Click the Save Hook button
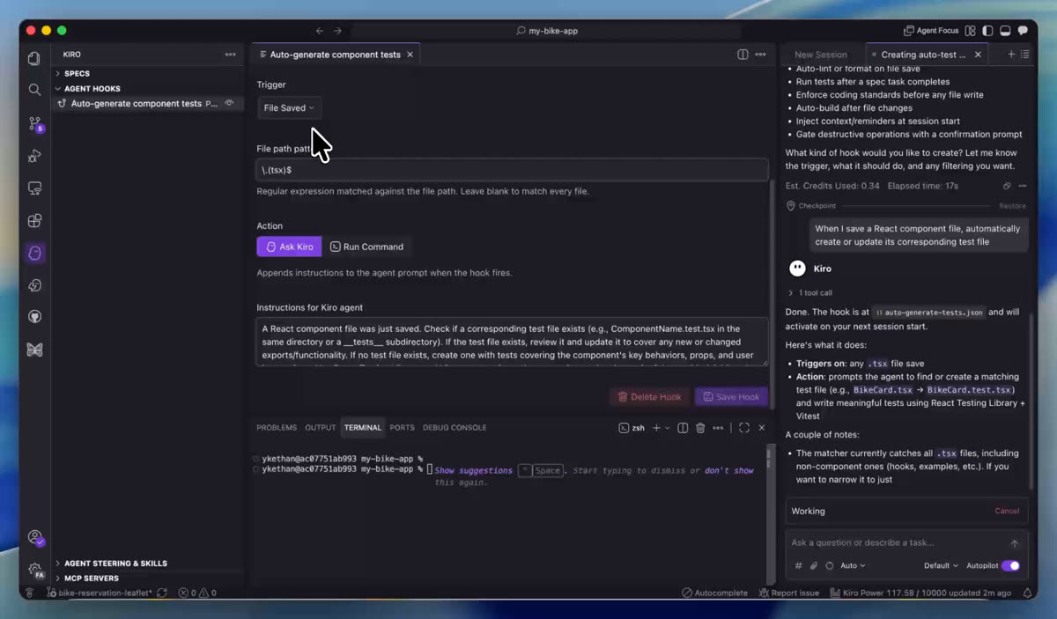1057x619 pixels. [731, 397]
